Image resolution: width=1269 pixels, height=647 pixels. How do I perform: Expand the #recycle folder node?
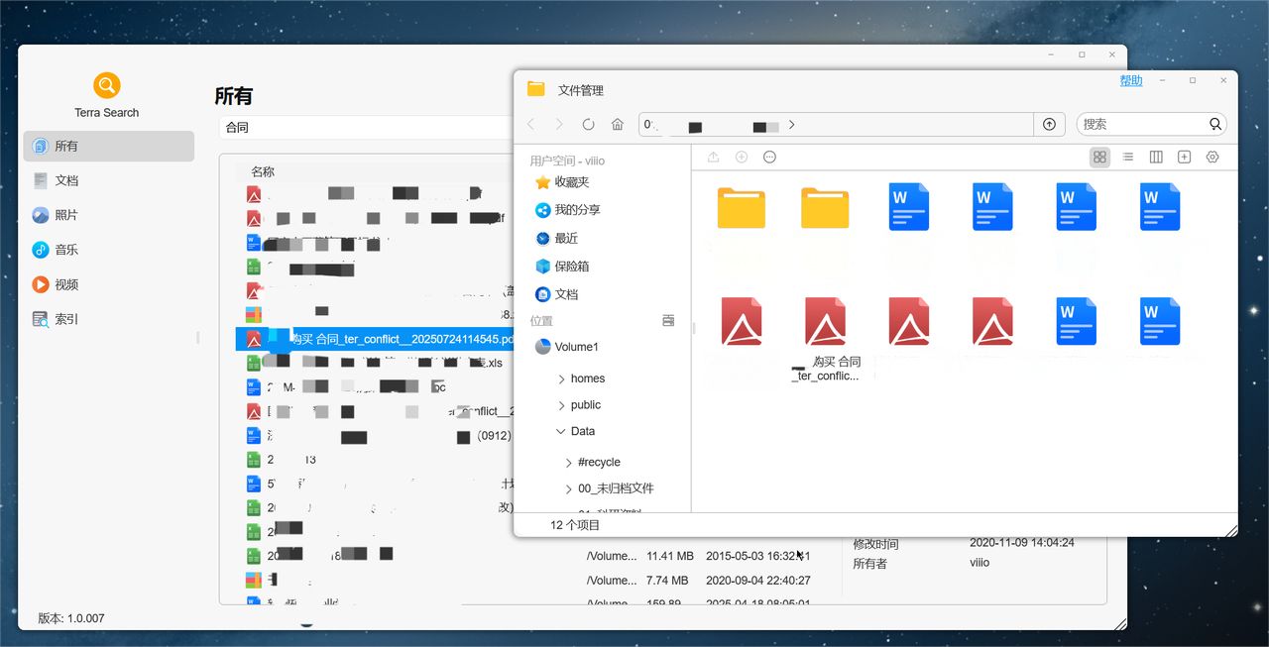click(x=569, y=463)
